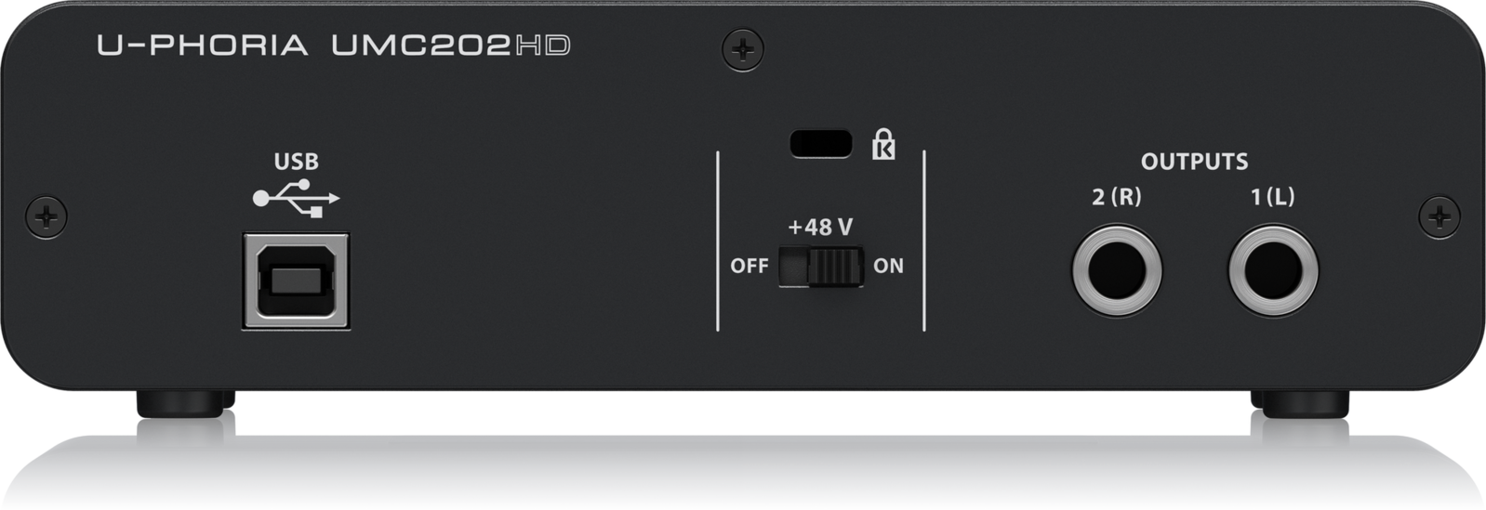Click the USB trident symbol icon
The width and height of the screenshot is (1486, 510).
[296, 199]
